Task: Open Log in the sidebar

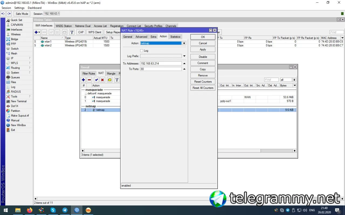Action: pyautogui.click(x=13, y=87)
